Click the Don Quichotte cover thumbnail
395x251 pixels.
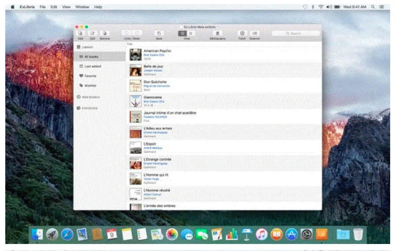tap(135, 86)
